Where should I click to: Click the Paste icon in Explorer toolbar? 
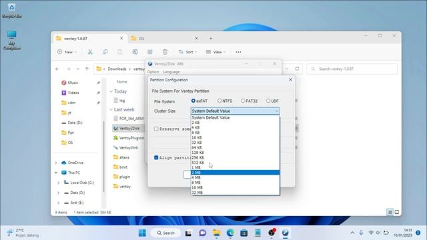(x=120, y=52)
